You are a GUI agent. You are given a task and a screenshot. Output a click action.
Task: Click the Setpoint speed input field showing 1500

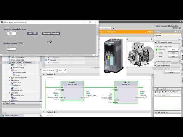click(11, 33)
